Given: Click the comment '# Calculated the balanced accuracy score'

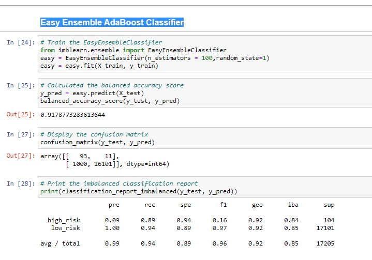Looking at the screenshot, I should click(112, 85).
